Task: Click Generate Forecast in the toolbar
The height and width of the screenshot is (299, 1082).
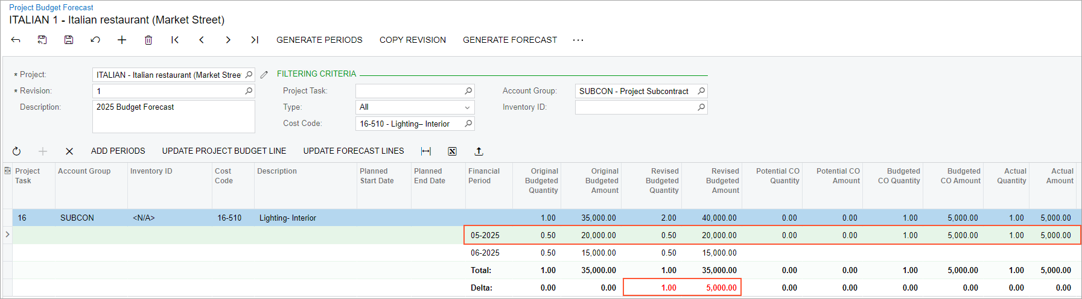Action: [x=510, y=40]
